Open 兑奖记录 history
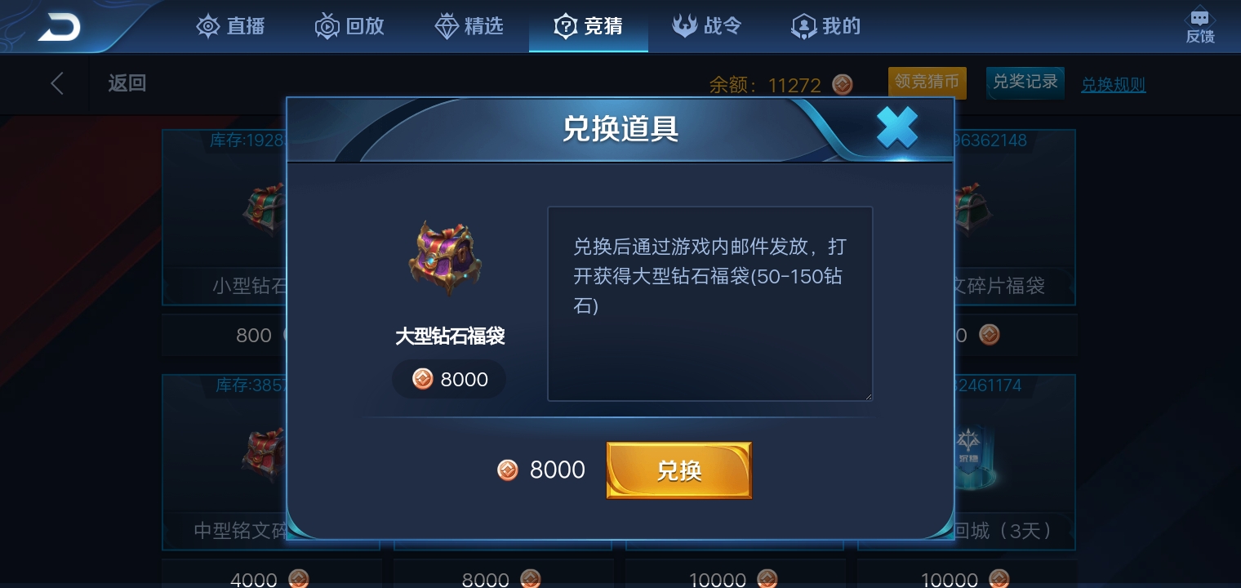The width and height of the screenshot is (1241, 588). (x=1025, y=82)
